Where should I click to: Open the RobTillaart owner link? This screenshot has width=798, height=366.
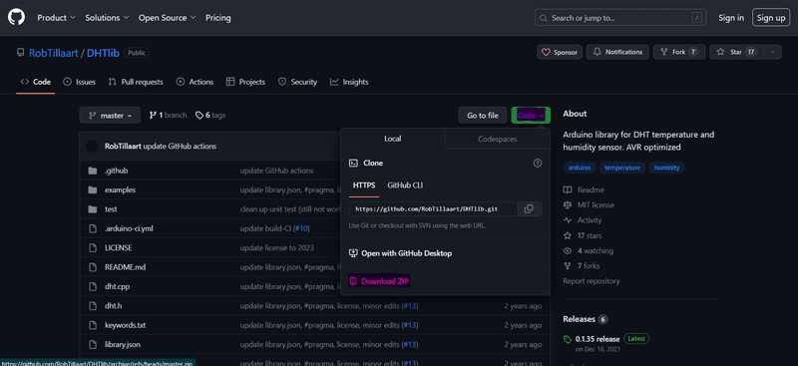pos(53,53)
